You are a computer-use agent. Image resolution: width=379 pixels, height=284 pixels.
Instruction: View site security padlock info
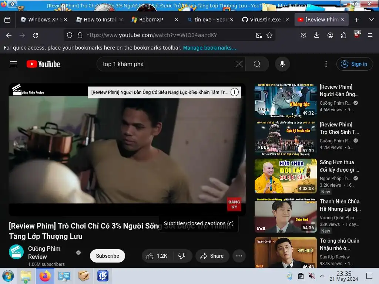pos(80,35)
